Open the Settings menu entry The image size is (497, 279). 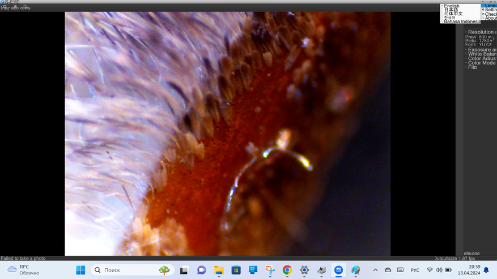[489, 10]
